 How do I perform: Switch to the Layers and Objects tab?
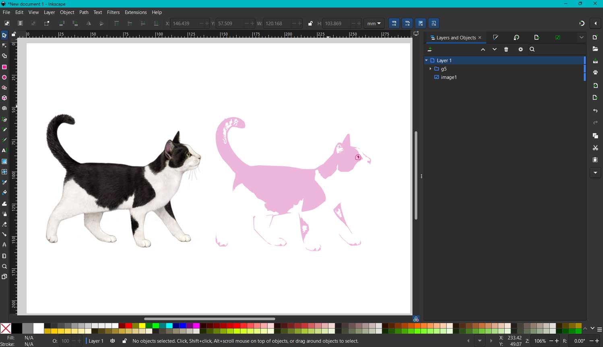(x=455, y=37)
